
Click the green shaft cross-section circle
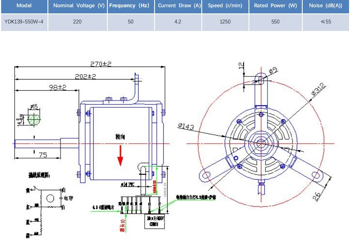34,120
